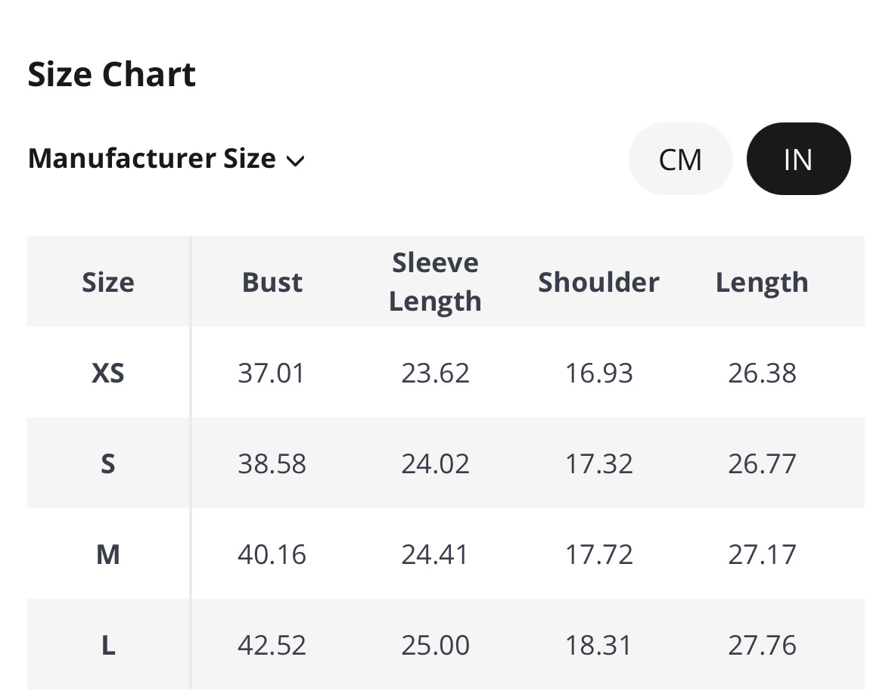
Task: Select the L size row label
Action: click(108, 645)
